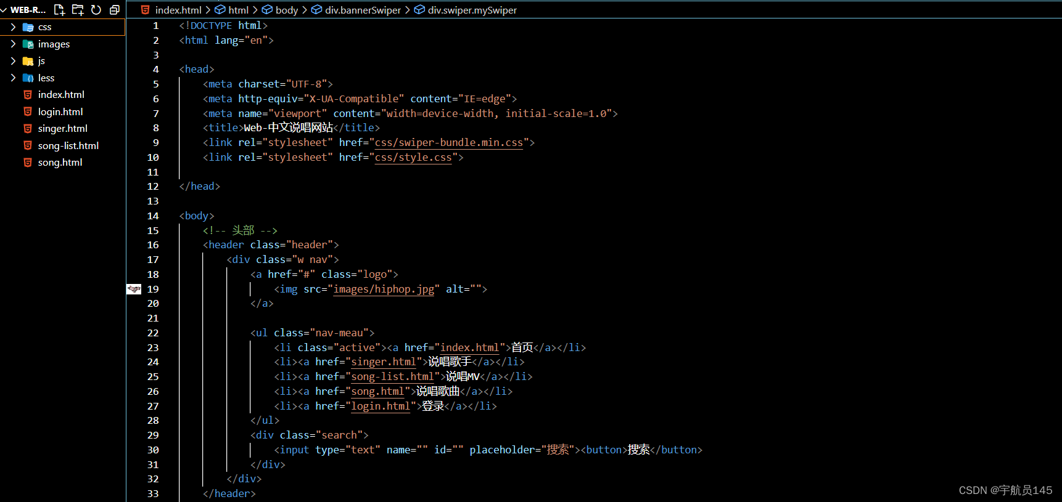Click line number 33 in the gutter
Image resolution: width=1062 pixels, height=502 pixels.
point(153,494)
